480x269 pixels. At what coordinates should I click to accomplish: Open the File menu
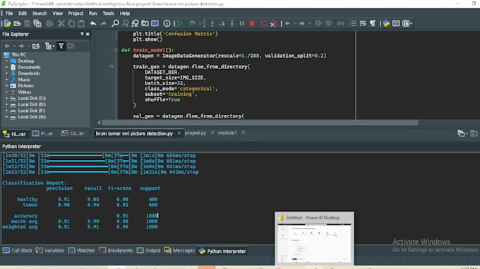coord(9,13)
